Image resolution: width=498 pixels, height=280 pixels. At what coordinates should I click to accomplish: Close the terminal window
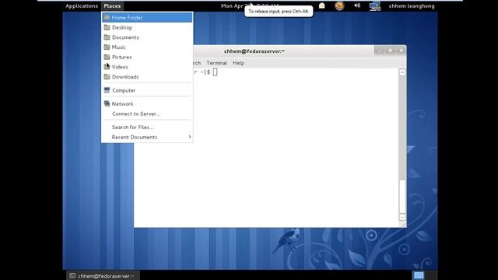[402, 51]
